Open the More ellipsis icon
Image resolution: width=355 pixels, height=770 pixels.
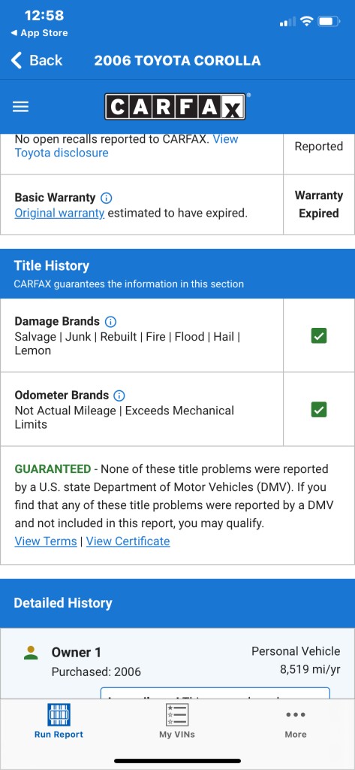(x=296, y=714)
